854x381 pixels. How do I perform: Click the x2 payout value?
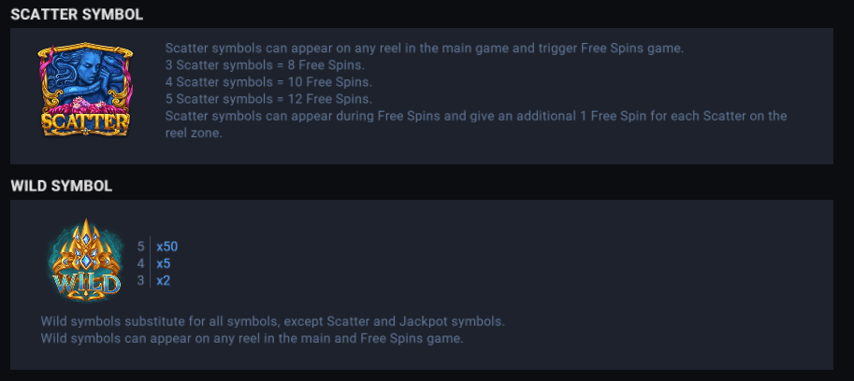(163, 280)
